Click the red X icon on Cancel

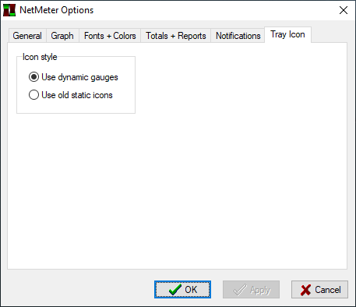click(305, 290)
